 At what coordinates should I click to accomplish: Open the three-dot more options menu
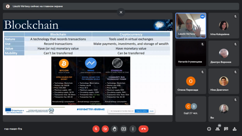coord(133,129)
